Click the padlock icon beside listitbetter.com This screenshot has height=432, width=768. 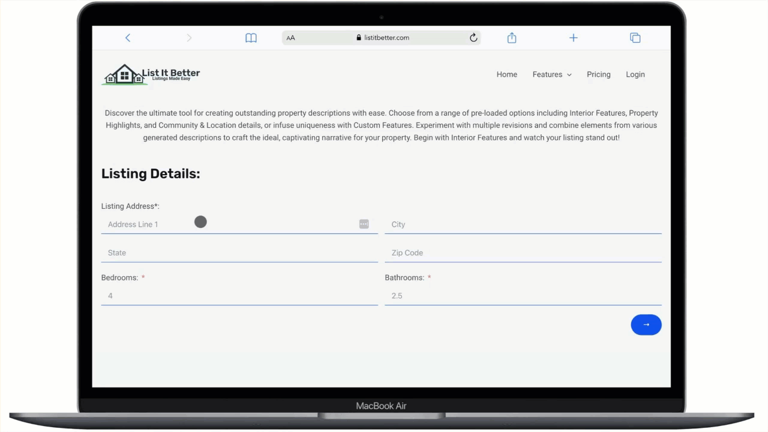point(358,37)
